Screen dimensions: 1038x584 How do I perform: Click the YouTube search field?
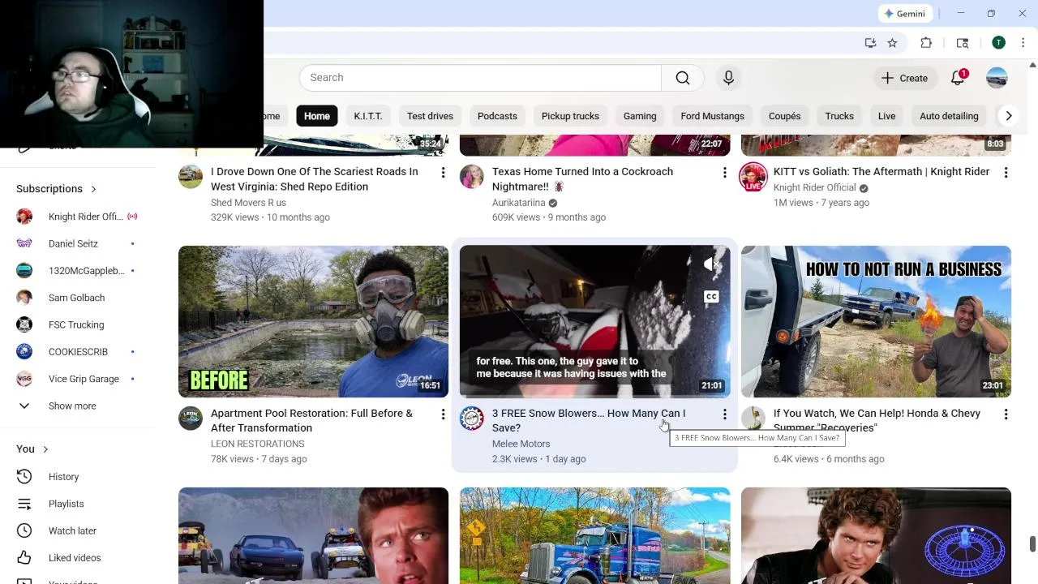click(x=480, y=78)
